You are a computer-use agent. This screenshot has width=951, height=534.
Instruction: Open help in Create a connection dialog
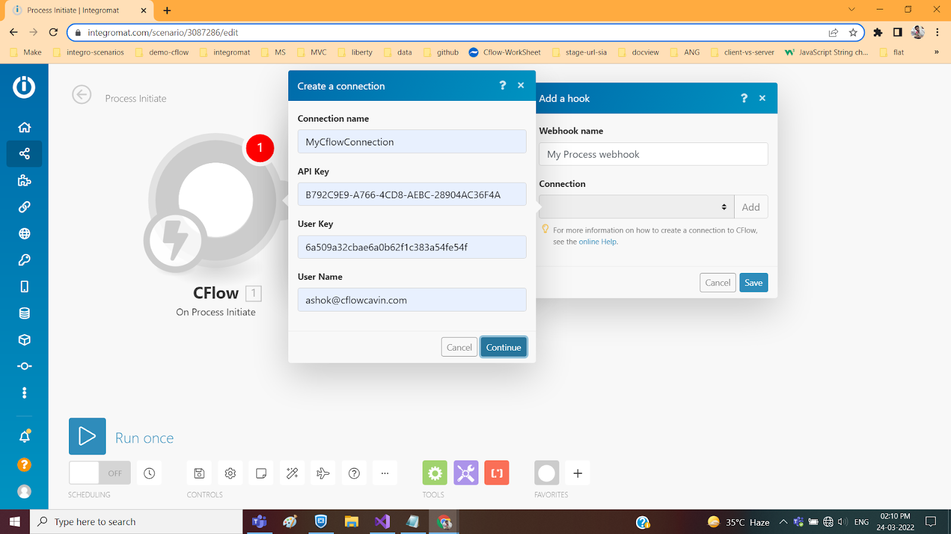tap(503, 85)
